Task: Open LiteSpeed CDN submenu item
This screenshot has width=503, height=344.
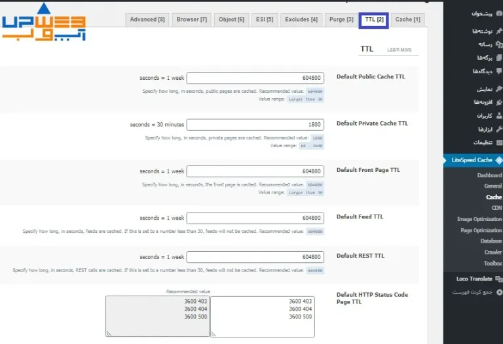Action: (x=496, y=208)
